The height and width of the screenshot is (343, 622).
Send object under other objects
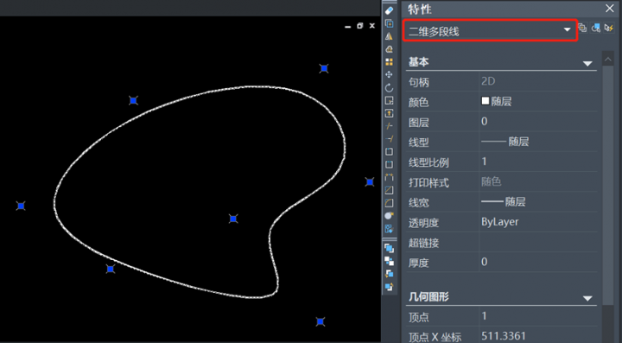389,286
